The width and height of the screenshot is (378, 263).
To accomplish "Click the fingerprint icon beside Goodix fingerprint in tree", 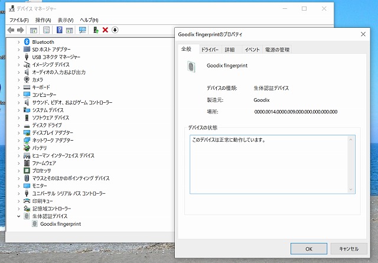I will coord(35,223).
